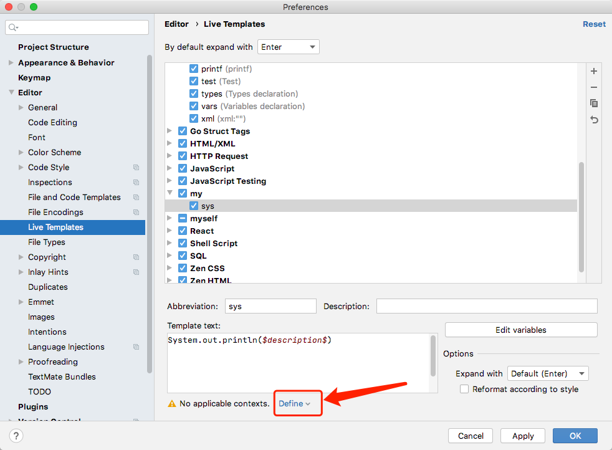Select Live Templates in sidebar
This screenshot has width=612, height=450.
(72, 227)
